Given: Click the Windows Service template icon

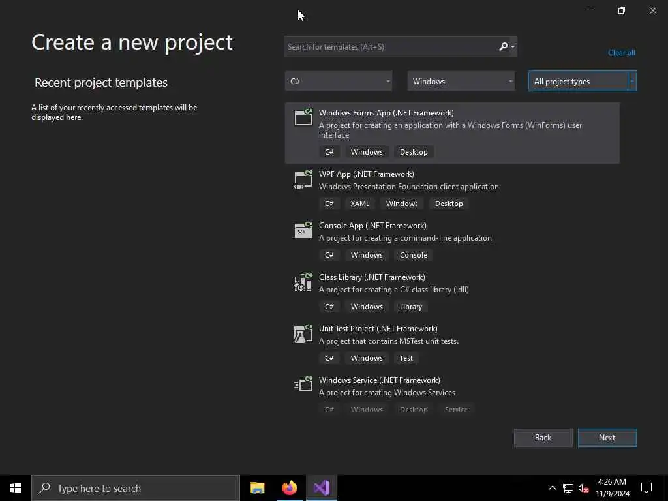Looking at the screenshot, I should (303, 384).
